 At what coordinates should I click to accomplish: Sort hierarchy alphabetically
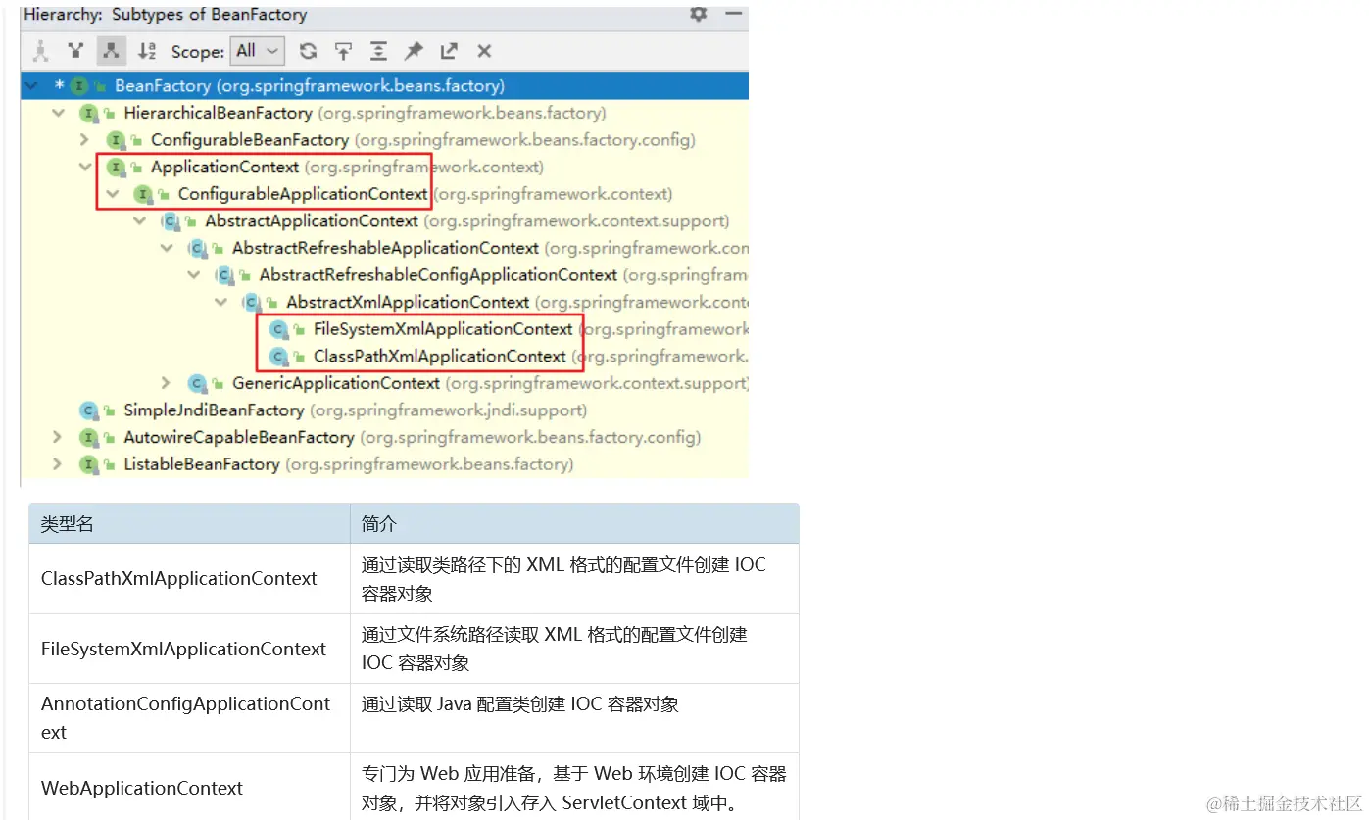(x=147, y=51)
